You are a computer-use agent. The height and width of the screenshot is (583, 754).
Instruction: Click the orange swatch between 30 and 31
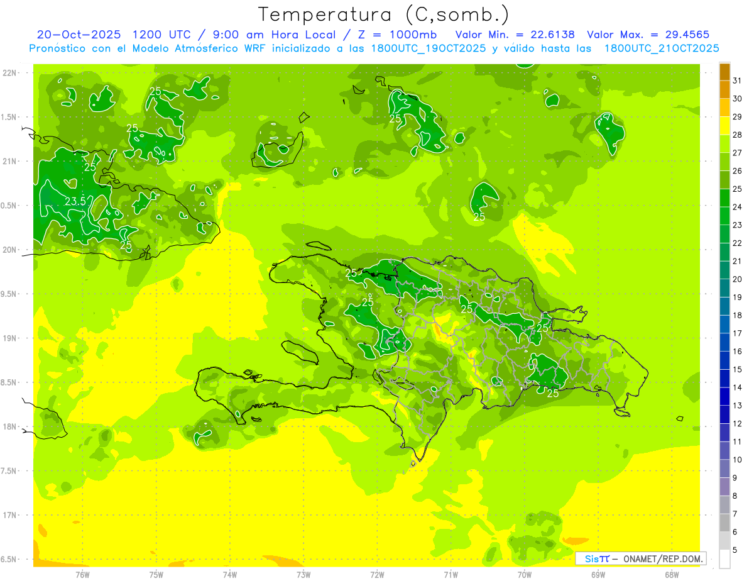724,90
